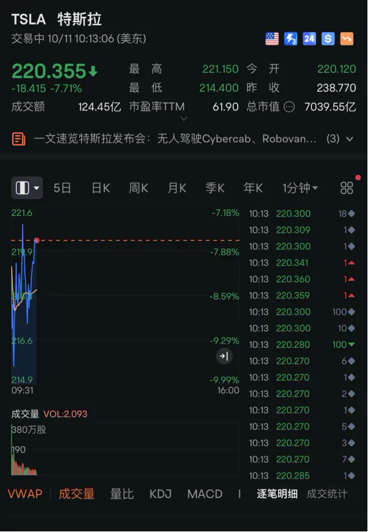Tap the day high value 221.150
The height and width of the screenshot is (532, 368).
tap(221, 69)
